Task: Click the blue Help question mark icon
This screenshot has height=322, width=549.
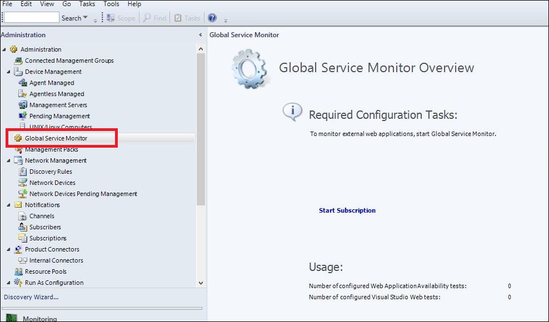Action: tap(212, 18)
